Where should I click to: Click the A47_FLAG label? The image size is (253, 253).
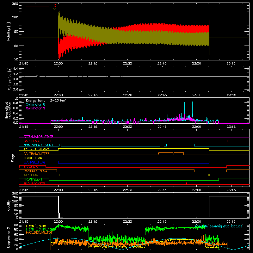pyautogui.click(x=31, y=175)
